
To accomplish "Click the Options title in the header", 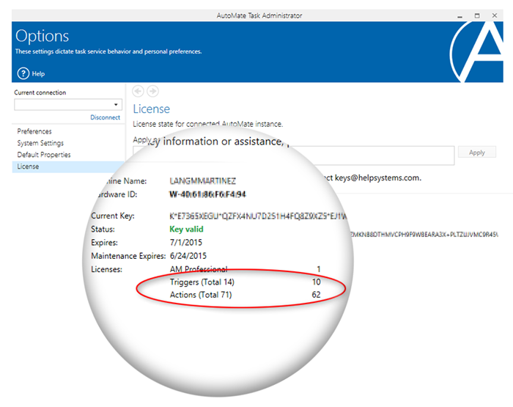I will point(43,36).
